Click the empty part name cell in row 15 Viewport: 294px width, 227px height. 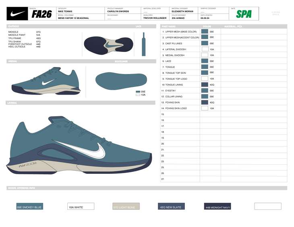(180, 114)
